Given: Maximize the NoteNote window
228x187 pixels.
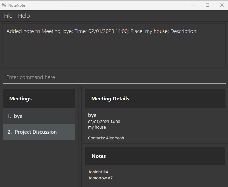Looking at the screenshot, I should 207,5.
